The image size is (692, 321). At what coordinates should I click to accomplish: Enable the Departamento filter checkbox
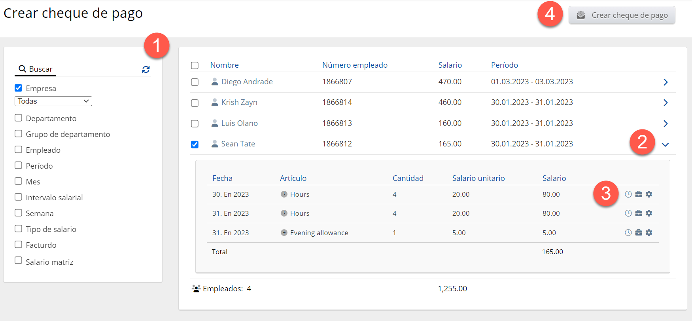click(x=18, y=118)
